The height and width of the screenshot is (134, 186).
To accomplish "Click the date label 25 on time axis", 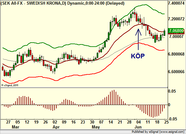I will [166, 122].
